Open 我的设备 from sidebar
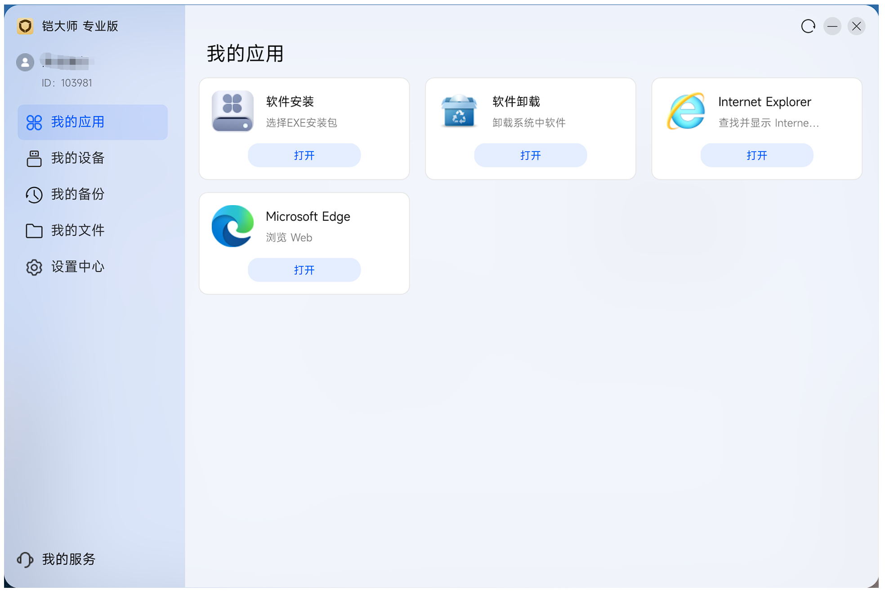Image resolution: width=885 pixels, height=591 pixels. (x=93, y=158)
